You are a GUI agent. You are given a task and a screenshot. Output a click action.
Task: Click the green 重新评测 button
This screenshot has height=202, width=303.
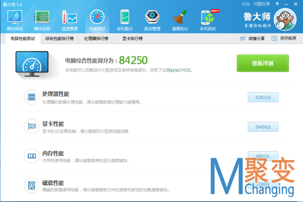coord(263,63)
